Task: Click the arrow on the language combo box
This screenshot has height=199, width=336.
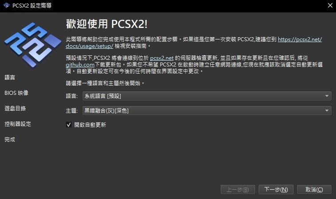Action: click(x=327, y=96)
